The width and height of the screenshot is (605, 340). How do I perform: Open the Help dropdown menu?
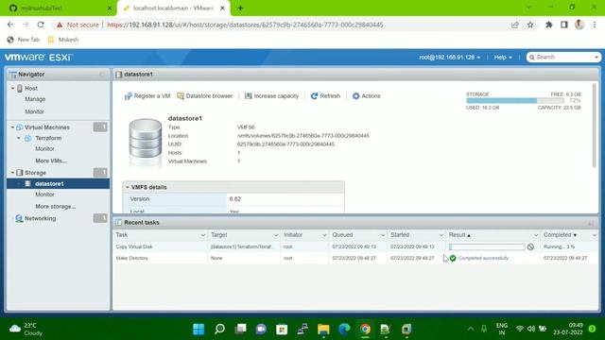503,57
